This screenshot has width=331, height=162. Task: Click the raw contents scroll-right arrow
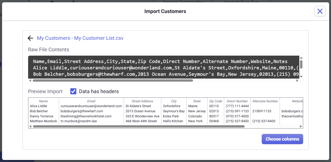(297, 81)
